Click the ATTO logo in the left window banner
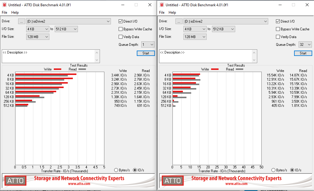 click(15, 181)
